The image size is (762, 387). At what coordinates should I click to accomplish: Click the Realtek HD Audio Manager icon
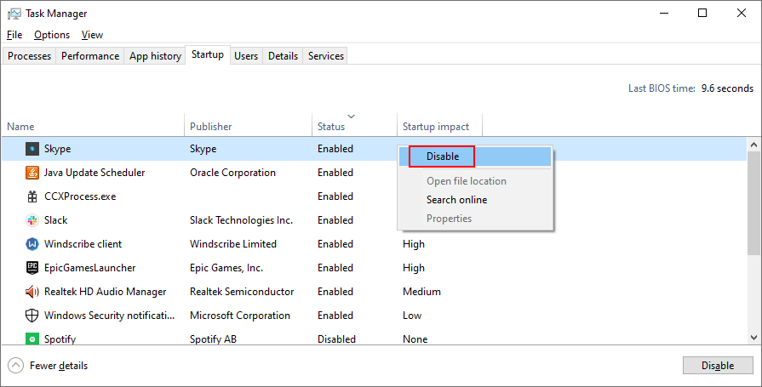tap(32, 292)
